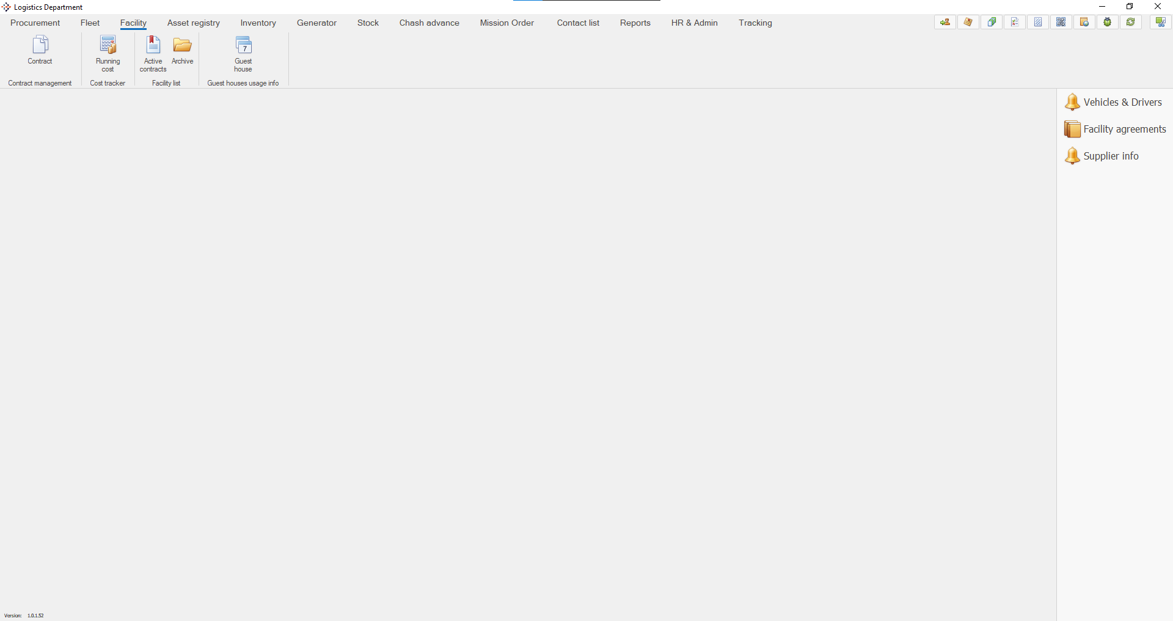1173x621 pixels.
Task: Click the checklist document toolbar icon
Action: coord(1015,22)
